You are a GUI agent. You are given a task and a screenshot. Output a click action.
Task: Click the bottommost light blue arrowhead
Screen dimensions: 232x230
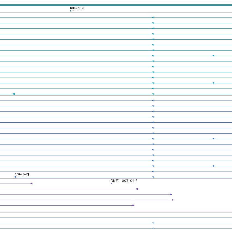(x=153, y=228)
